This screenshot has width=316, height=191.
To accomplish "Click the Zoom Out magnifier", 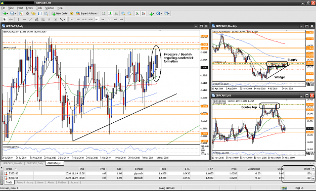I will (x=129, y=14).
